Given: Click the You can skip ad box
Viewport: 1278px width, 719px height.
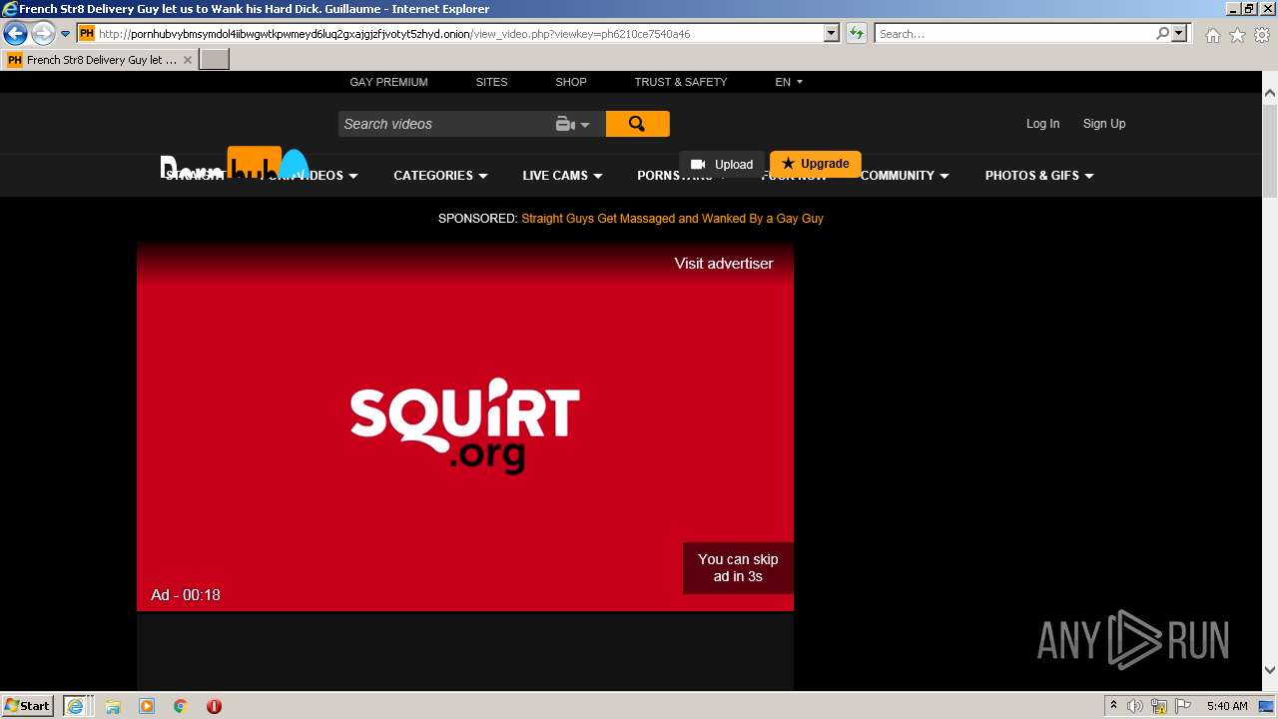Looking at the screenshot, I should [738, 568].
